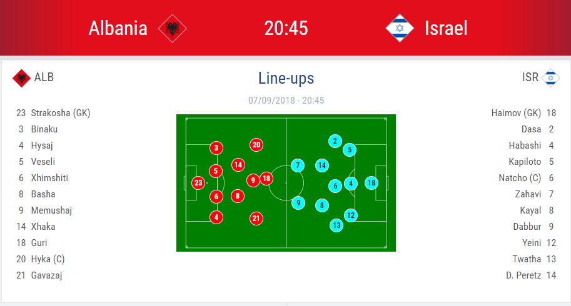Click cyan player marker number 13

point(336,225)
